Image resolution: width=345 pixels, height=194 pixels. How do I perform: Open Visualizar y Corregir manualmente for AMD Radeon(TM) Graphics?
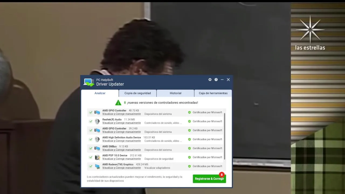(x=122, y=168)
